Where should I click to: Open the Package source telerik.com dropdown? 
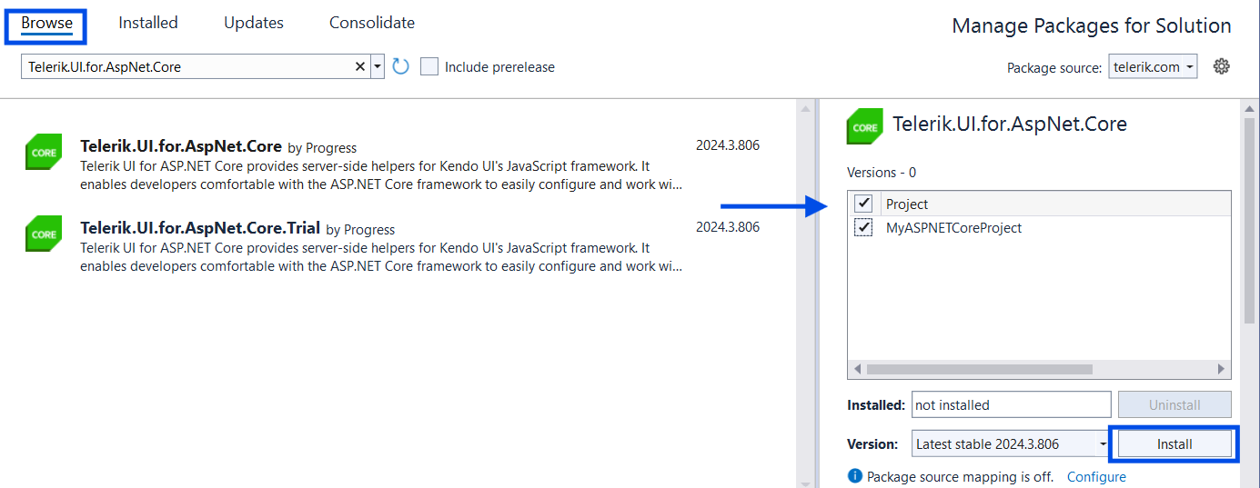tap(1153, 66)
